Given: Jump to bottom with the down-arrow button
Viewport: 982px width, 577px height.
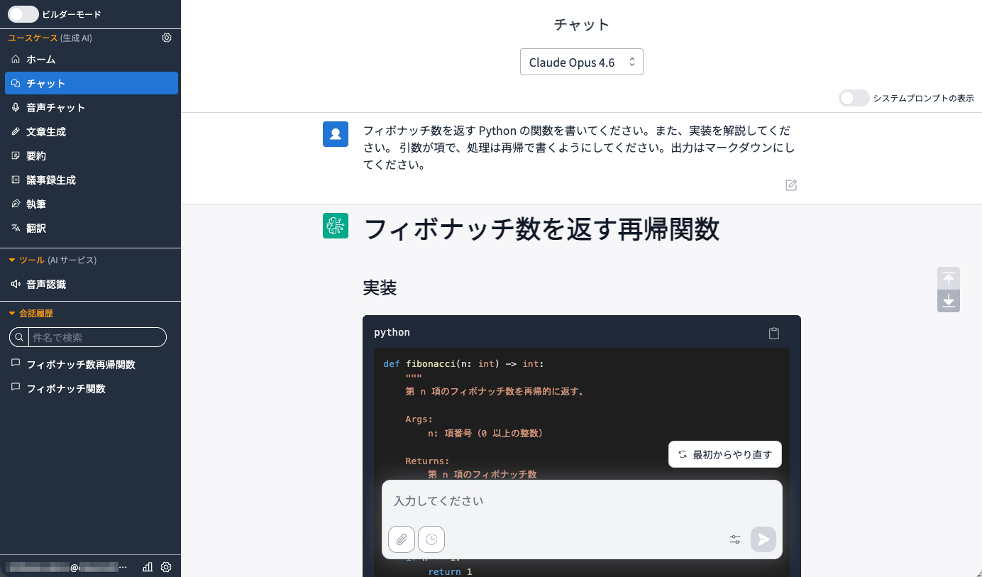Looking at the screenshot, I should point(949,301).
